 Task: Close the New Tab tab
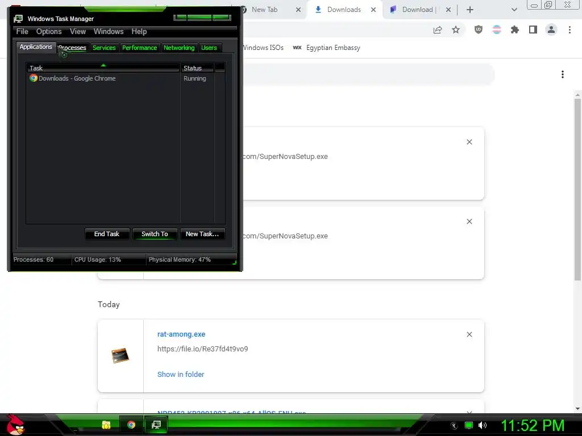(298, 10)
